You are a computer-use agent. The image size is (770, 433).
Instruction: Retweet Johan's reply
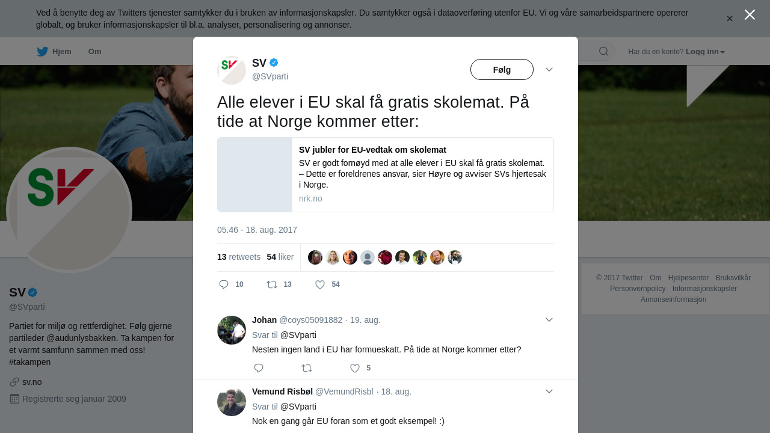click(x=307, y=368)
